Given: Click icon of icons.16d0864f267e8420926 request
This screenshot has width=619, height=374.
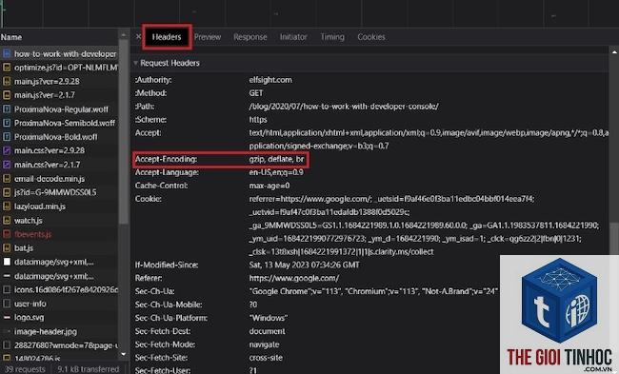Looking at the screenshot, I should pos(7,290).
